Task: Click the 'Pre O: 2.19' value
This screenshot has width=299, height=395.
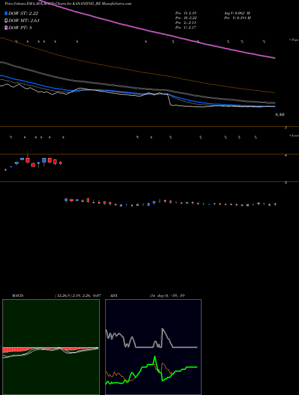Action: [x=186, y=13]
